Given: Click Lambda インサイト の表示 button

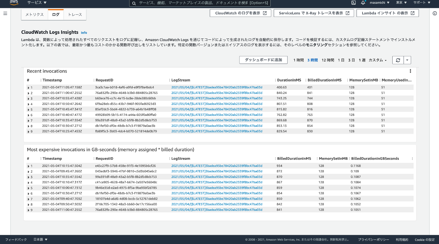Looking at the screenshot, I should pyautogui.click(x=388, y=13).
